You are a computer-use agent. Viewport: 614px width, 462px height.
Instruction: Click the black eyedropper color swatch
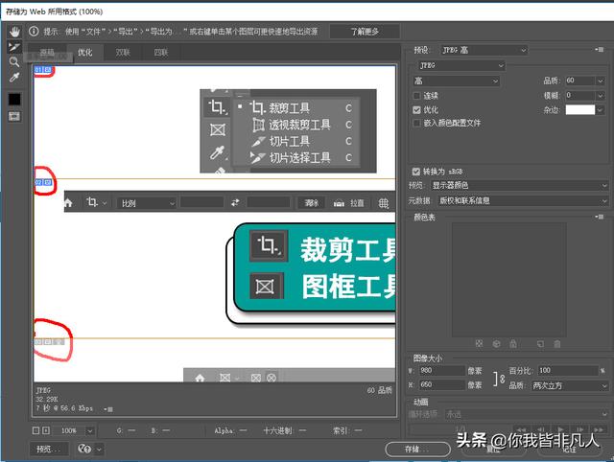14,99
